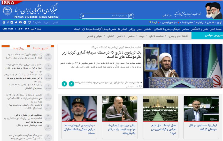Select مجلس in the political sub-menu

[132, 35]
